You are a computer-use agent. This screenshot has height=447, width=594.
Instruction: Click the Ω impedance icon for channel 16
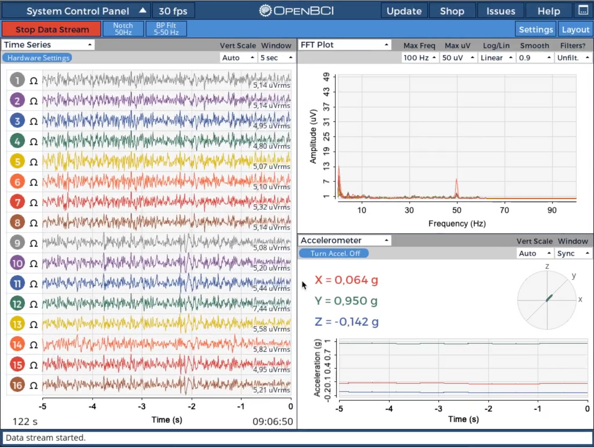[x=34, y=385]
